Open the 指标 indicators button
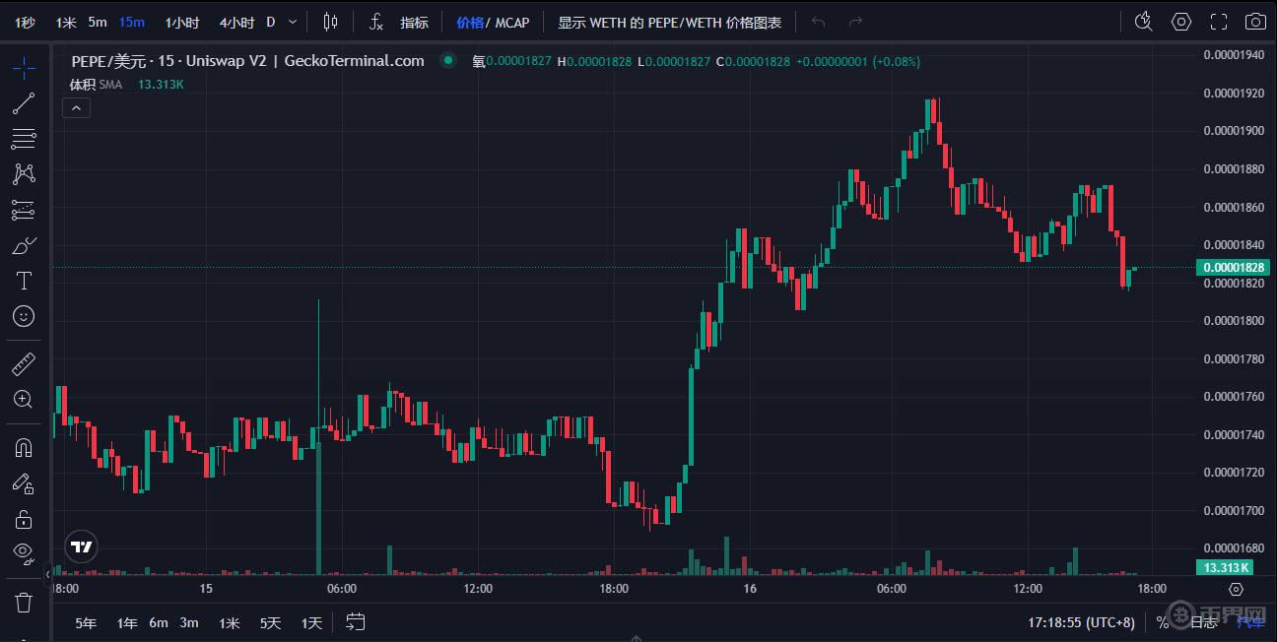 (414, 22)
